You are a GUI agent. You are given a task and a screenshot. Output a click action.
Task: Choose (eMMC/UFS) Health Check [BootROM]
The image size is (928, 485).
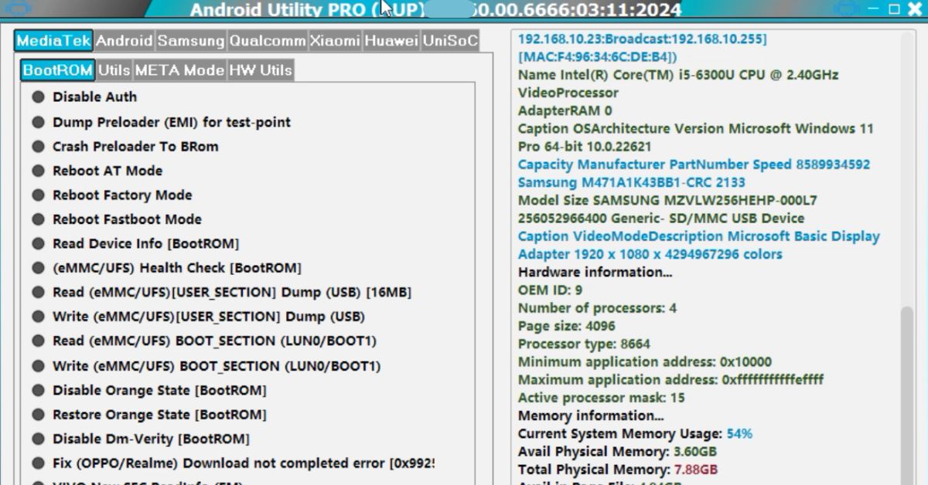tap(167, 268)
